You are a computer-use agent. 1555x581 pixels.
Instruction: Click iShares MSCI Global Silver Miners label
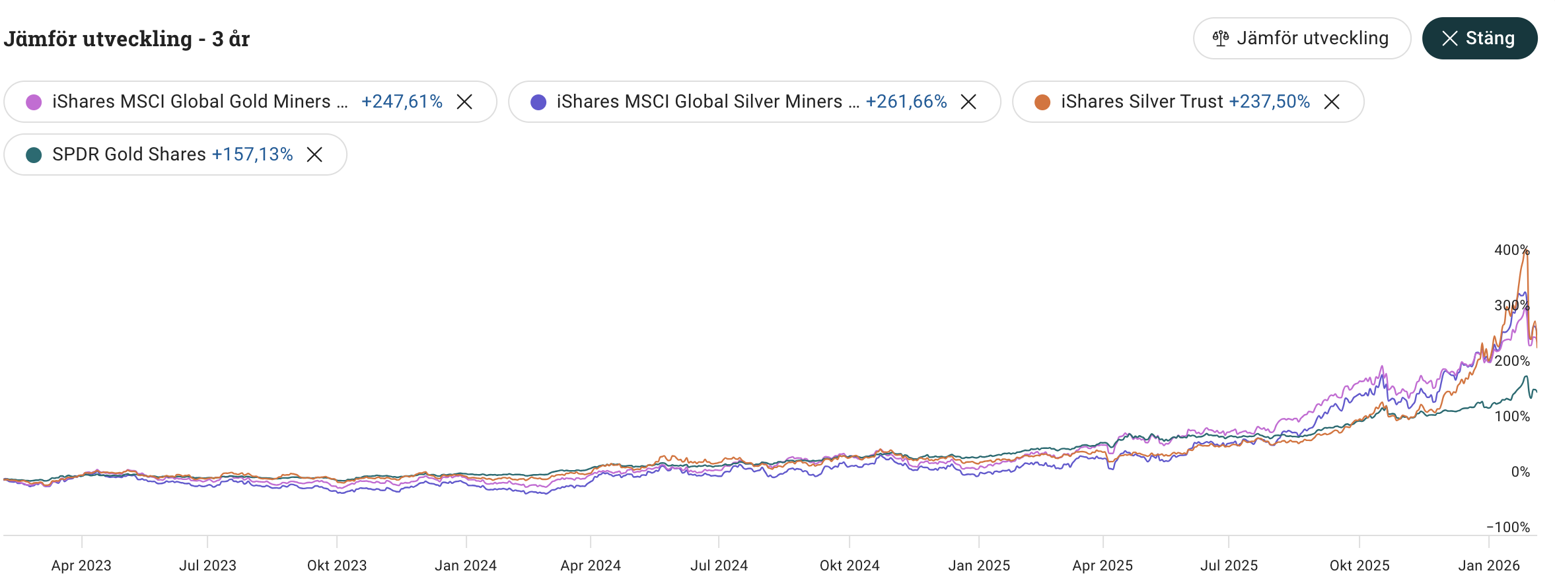click(x=707, y=102)
